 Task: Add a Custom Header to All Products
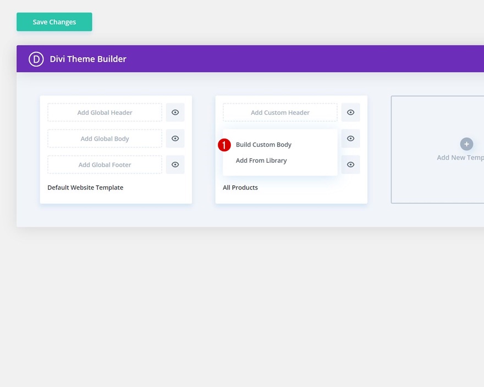[280, 112]
